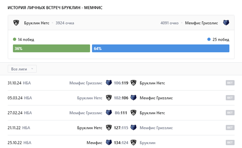Click the НБА label in the 31.10.24 row

[27, 83]
